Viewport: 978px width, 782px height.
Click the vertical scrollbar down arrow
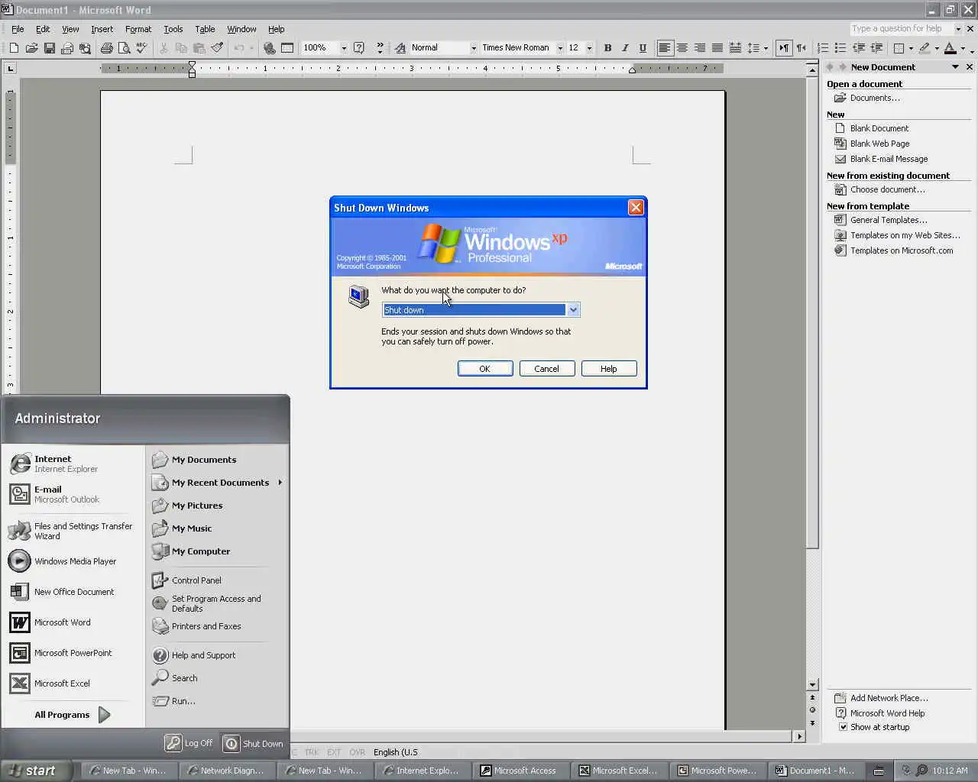tap(812, 685)
